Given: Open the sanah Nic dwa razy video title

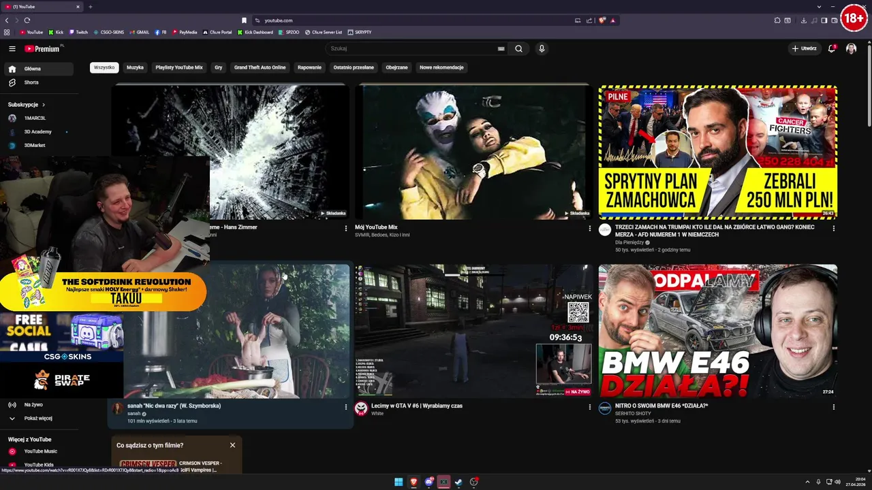Looking at the screenshot, I should point(174,406).
